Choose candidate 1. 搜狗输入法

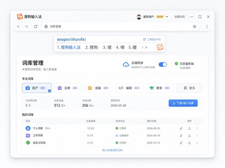(x=69, y=47)
